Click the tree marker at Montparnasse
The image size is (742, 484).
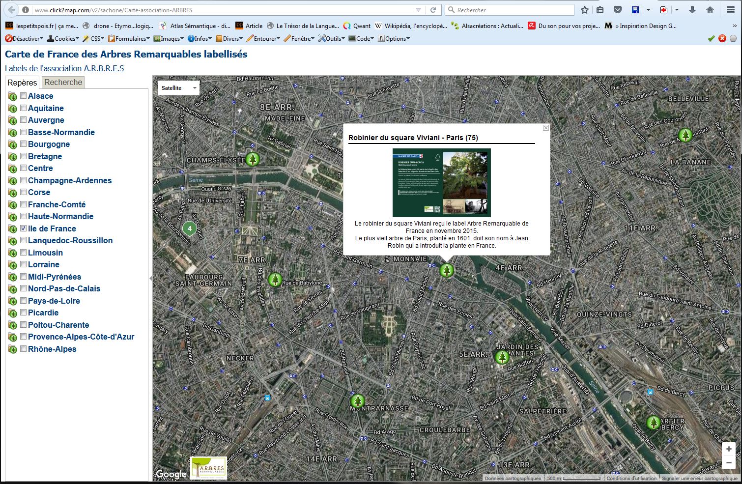point(357,401)
